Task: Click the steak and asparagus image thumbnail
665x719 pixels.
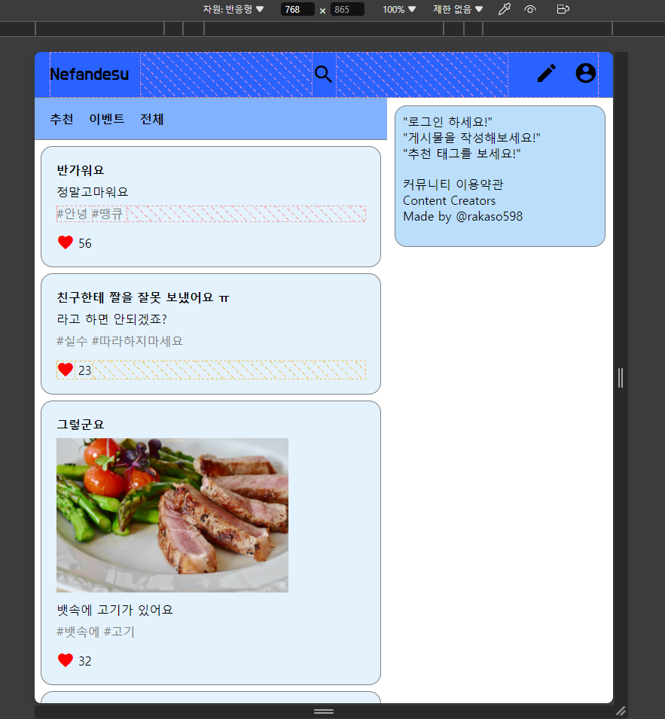Action: 172,515
